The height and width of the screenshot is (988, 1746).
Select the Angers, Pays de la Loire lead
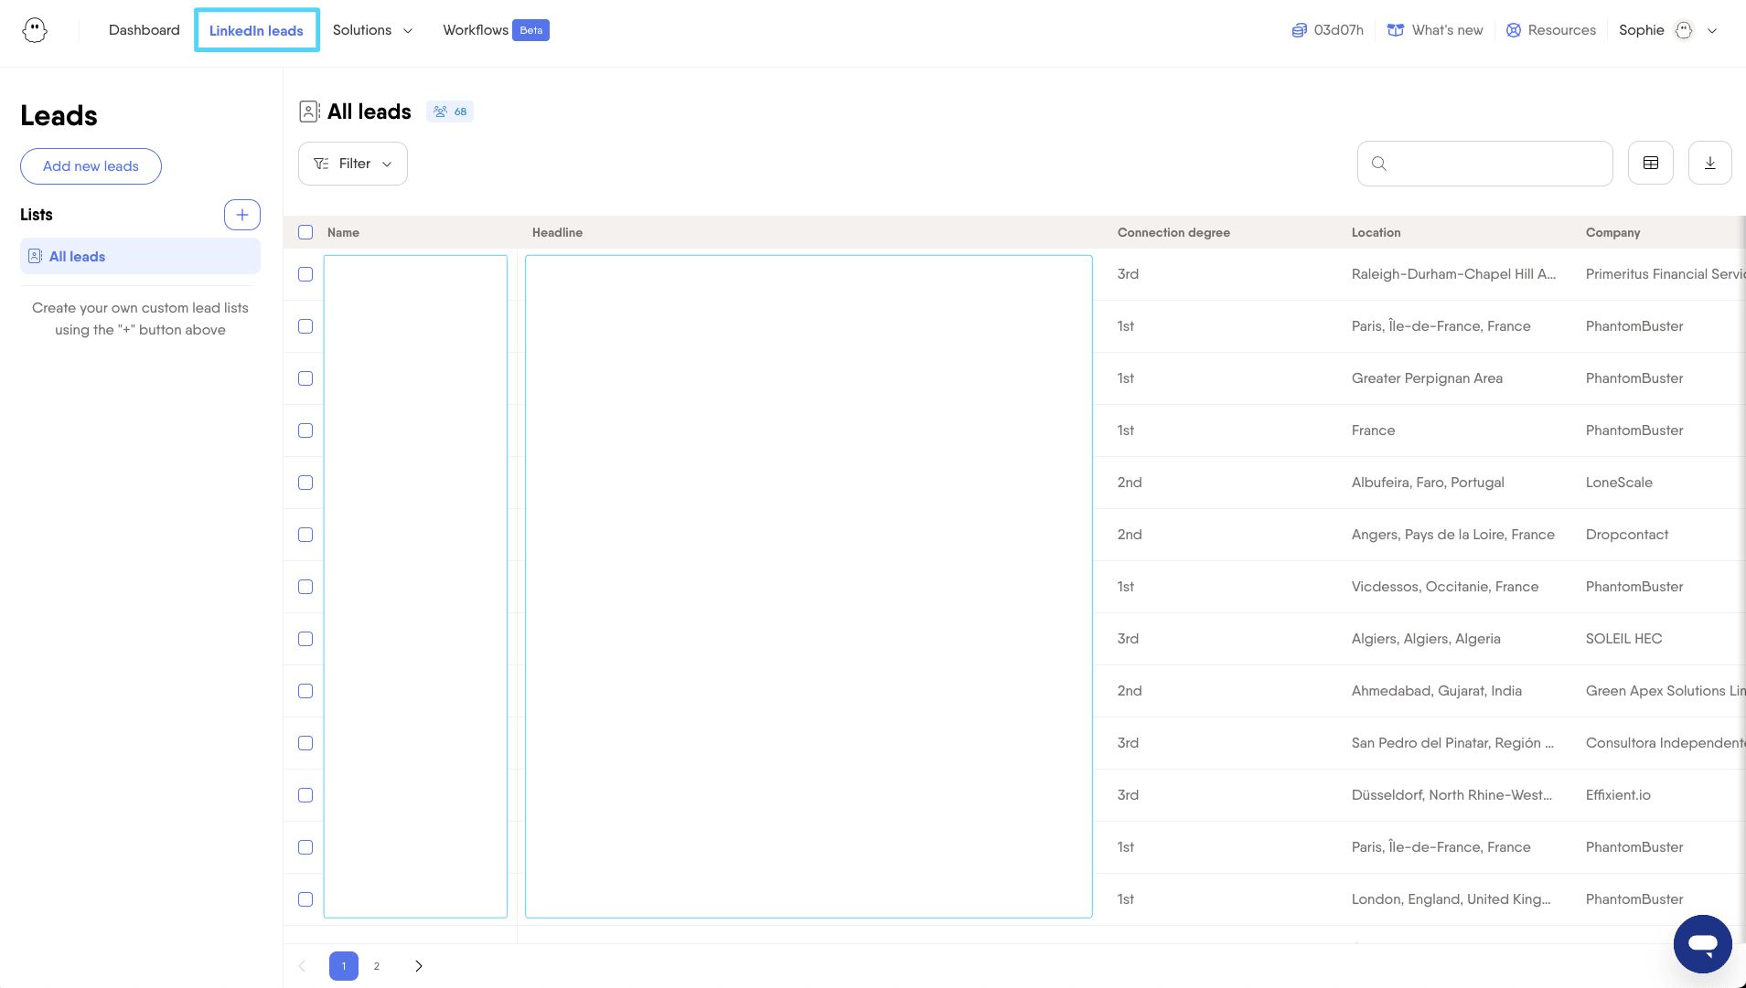305,535
